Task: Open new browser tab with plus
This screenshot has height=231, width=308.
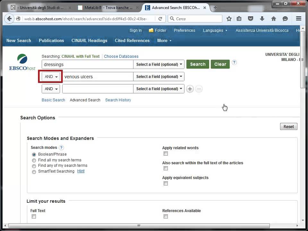Action: pos(215,8)
